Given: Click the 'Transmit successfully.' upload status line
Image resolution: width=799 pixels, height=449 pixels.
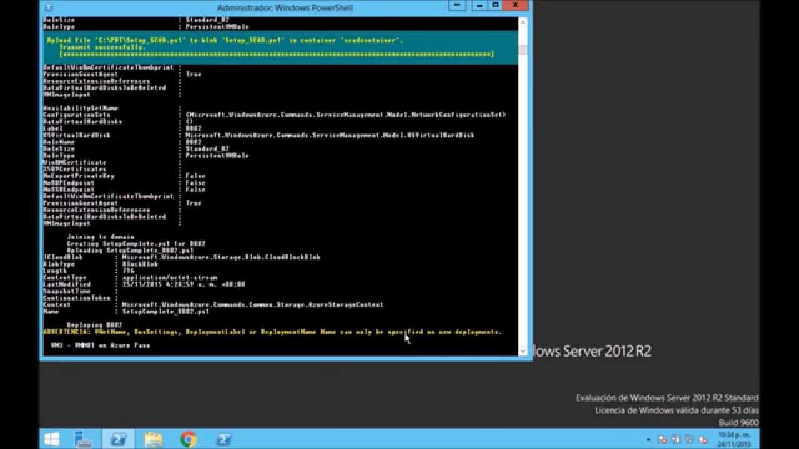Looking at the screenshot, I should click(x=102, y=47).
